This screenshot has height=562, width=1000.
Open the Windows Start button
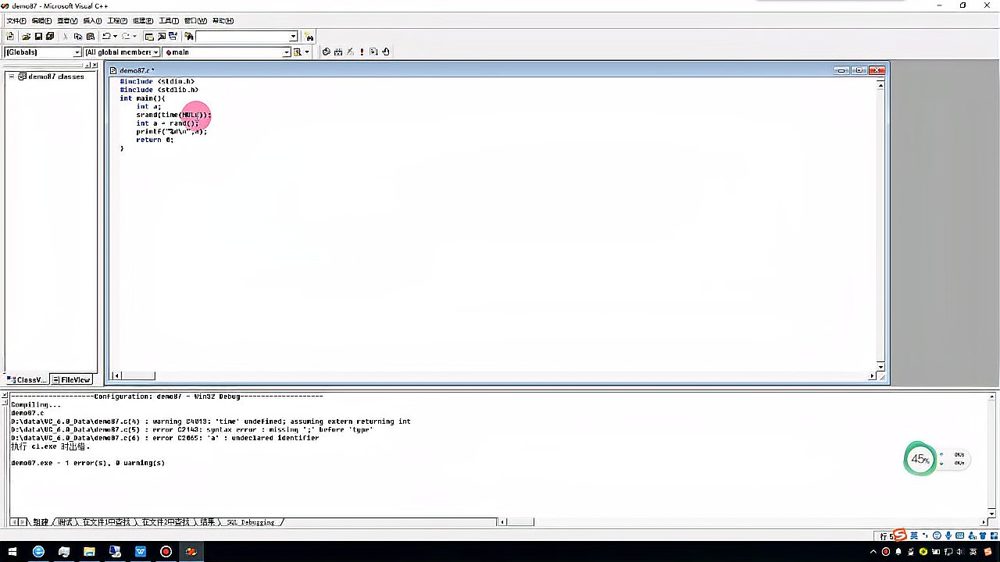coord(12,551)
